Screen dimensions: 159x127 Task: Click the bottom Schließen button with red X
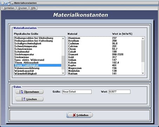click(80, 115)
